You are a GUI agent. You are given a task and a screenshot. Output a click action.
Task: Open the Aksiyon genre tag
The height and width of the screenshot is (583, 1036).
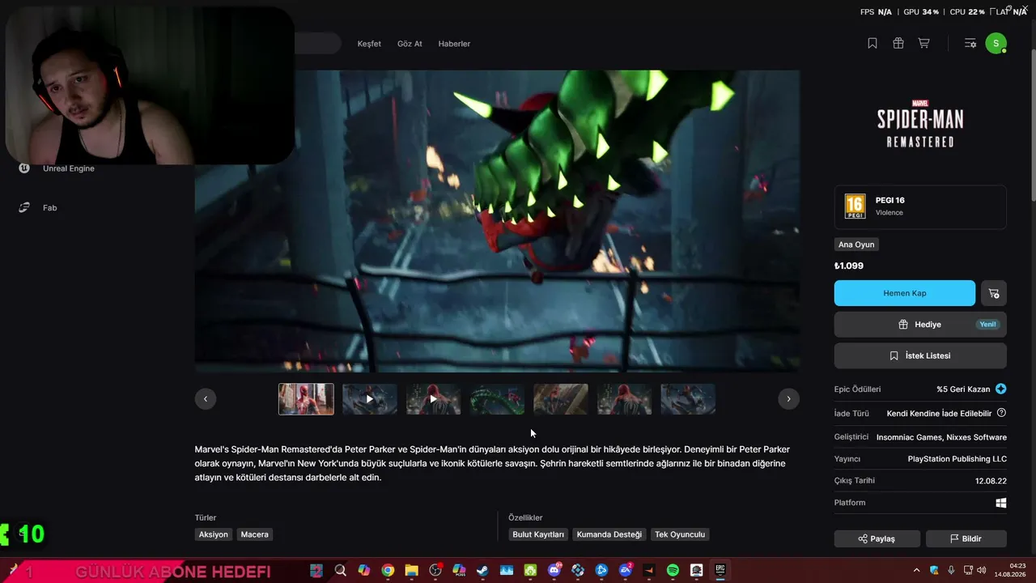pyautogui.click(x=214, y=534)
